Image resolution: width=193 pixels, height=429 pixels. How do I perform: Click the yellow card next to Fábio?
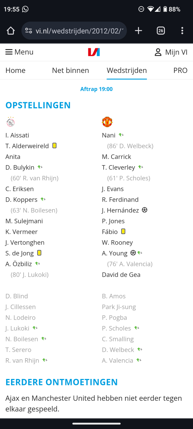click(x=123, y=231)
